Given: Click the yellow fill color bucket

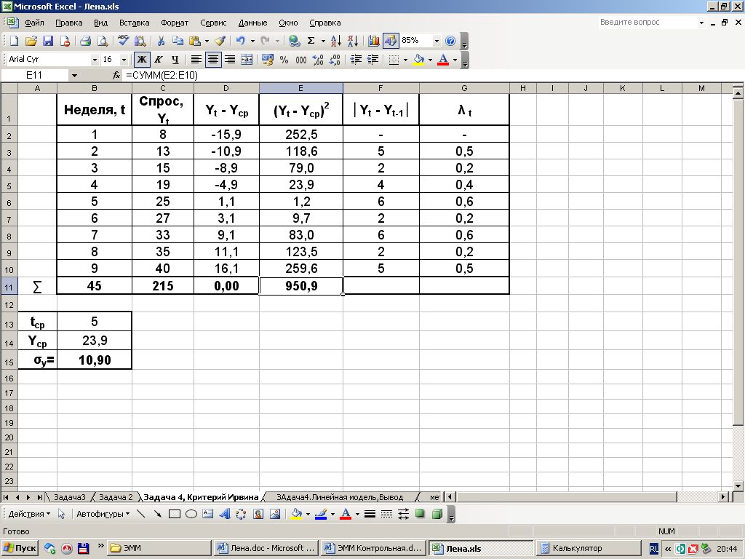Looking at the screenshot, I should point(418,60).
